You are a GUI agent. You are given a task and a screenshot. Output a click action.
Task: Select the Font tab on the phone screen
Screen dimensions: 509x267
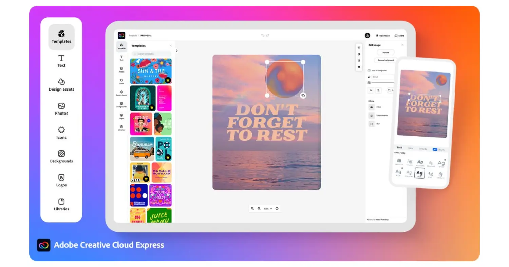[399, 148]
